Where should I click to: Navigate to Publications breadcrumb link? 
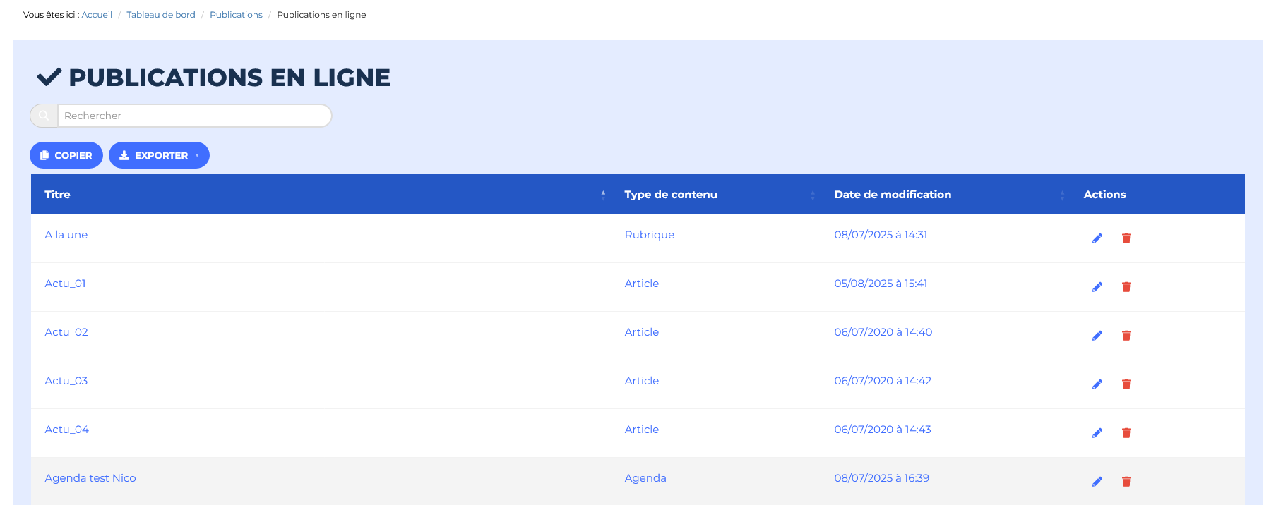coord(236,15)
